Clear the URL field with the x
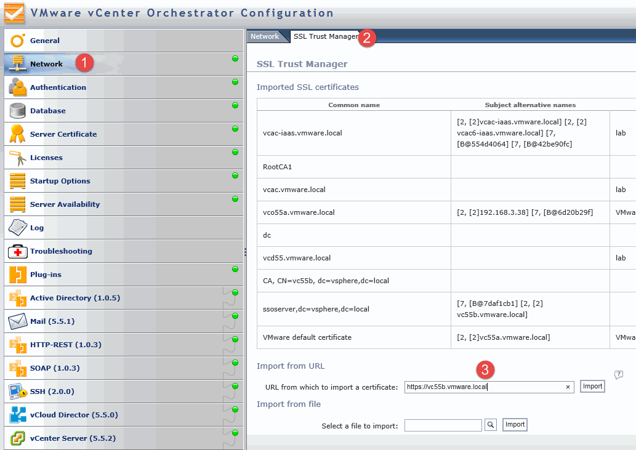This screenshot has width=636, height=450. pos(568,387)
